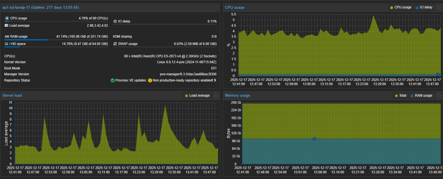Toggle the Total series in Memory usage legend
The width and height of the screenshot is (443, 179).
click(x=400, y=96)
